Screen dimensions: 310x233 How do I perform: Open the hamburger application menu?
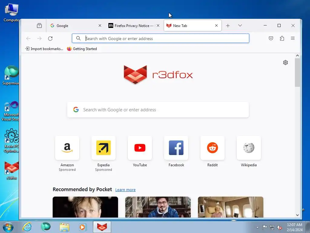tap(293, 38)
